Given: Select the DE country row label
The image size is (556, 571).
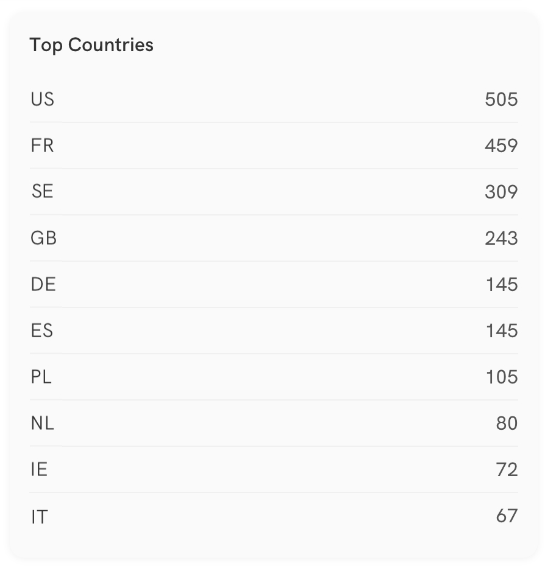Looking at the screenshot, I should 43,284.
